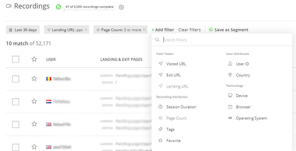
Task: Click the '10 match of 52,171' text
Action: point(28,44)
